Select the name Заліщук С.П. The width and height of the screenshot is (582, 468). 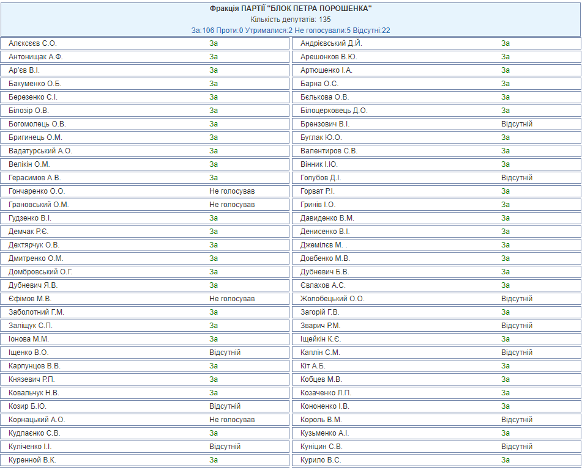[x=31, y=326]
